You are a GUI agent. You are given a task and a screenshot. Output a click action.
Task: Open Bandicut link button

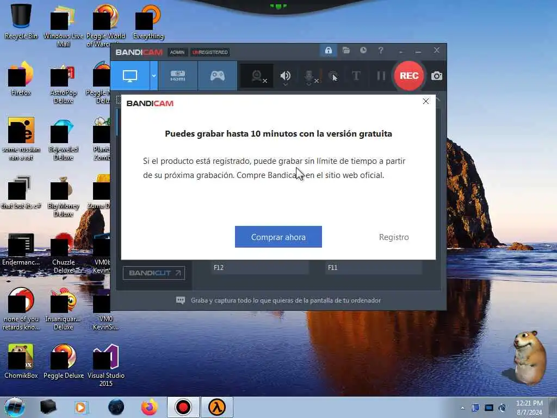tap(154, 273)
